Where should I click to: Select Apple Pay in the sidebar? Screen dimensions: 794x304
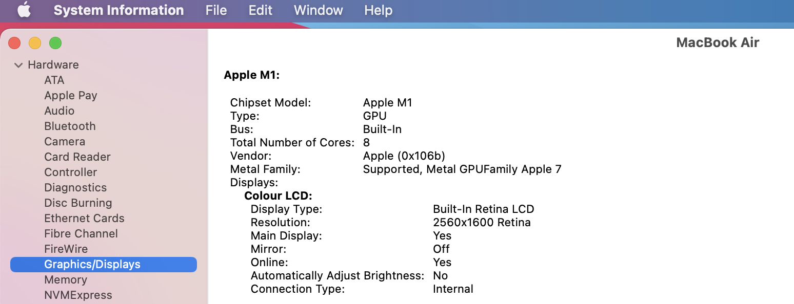[x=71, y=96]
